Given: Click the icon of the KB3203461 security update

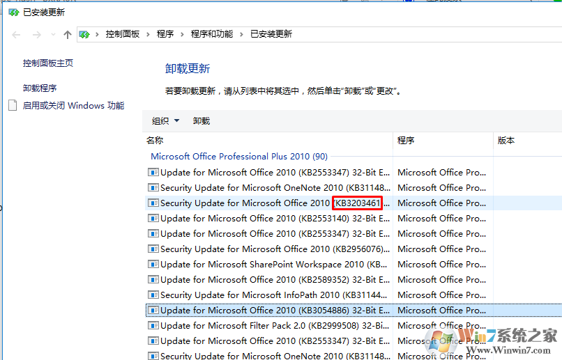Looking at the screenshot, I should (x=153, y=203).
